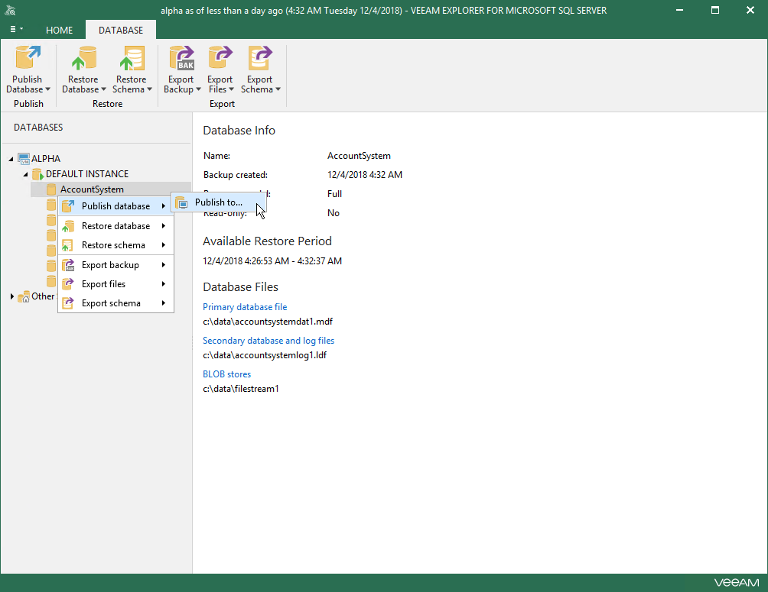Select the AccountSystem database in tree
The height and width of the screenshot is (592, 768).
coord(92,189)
